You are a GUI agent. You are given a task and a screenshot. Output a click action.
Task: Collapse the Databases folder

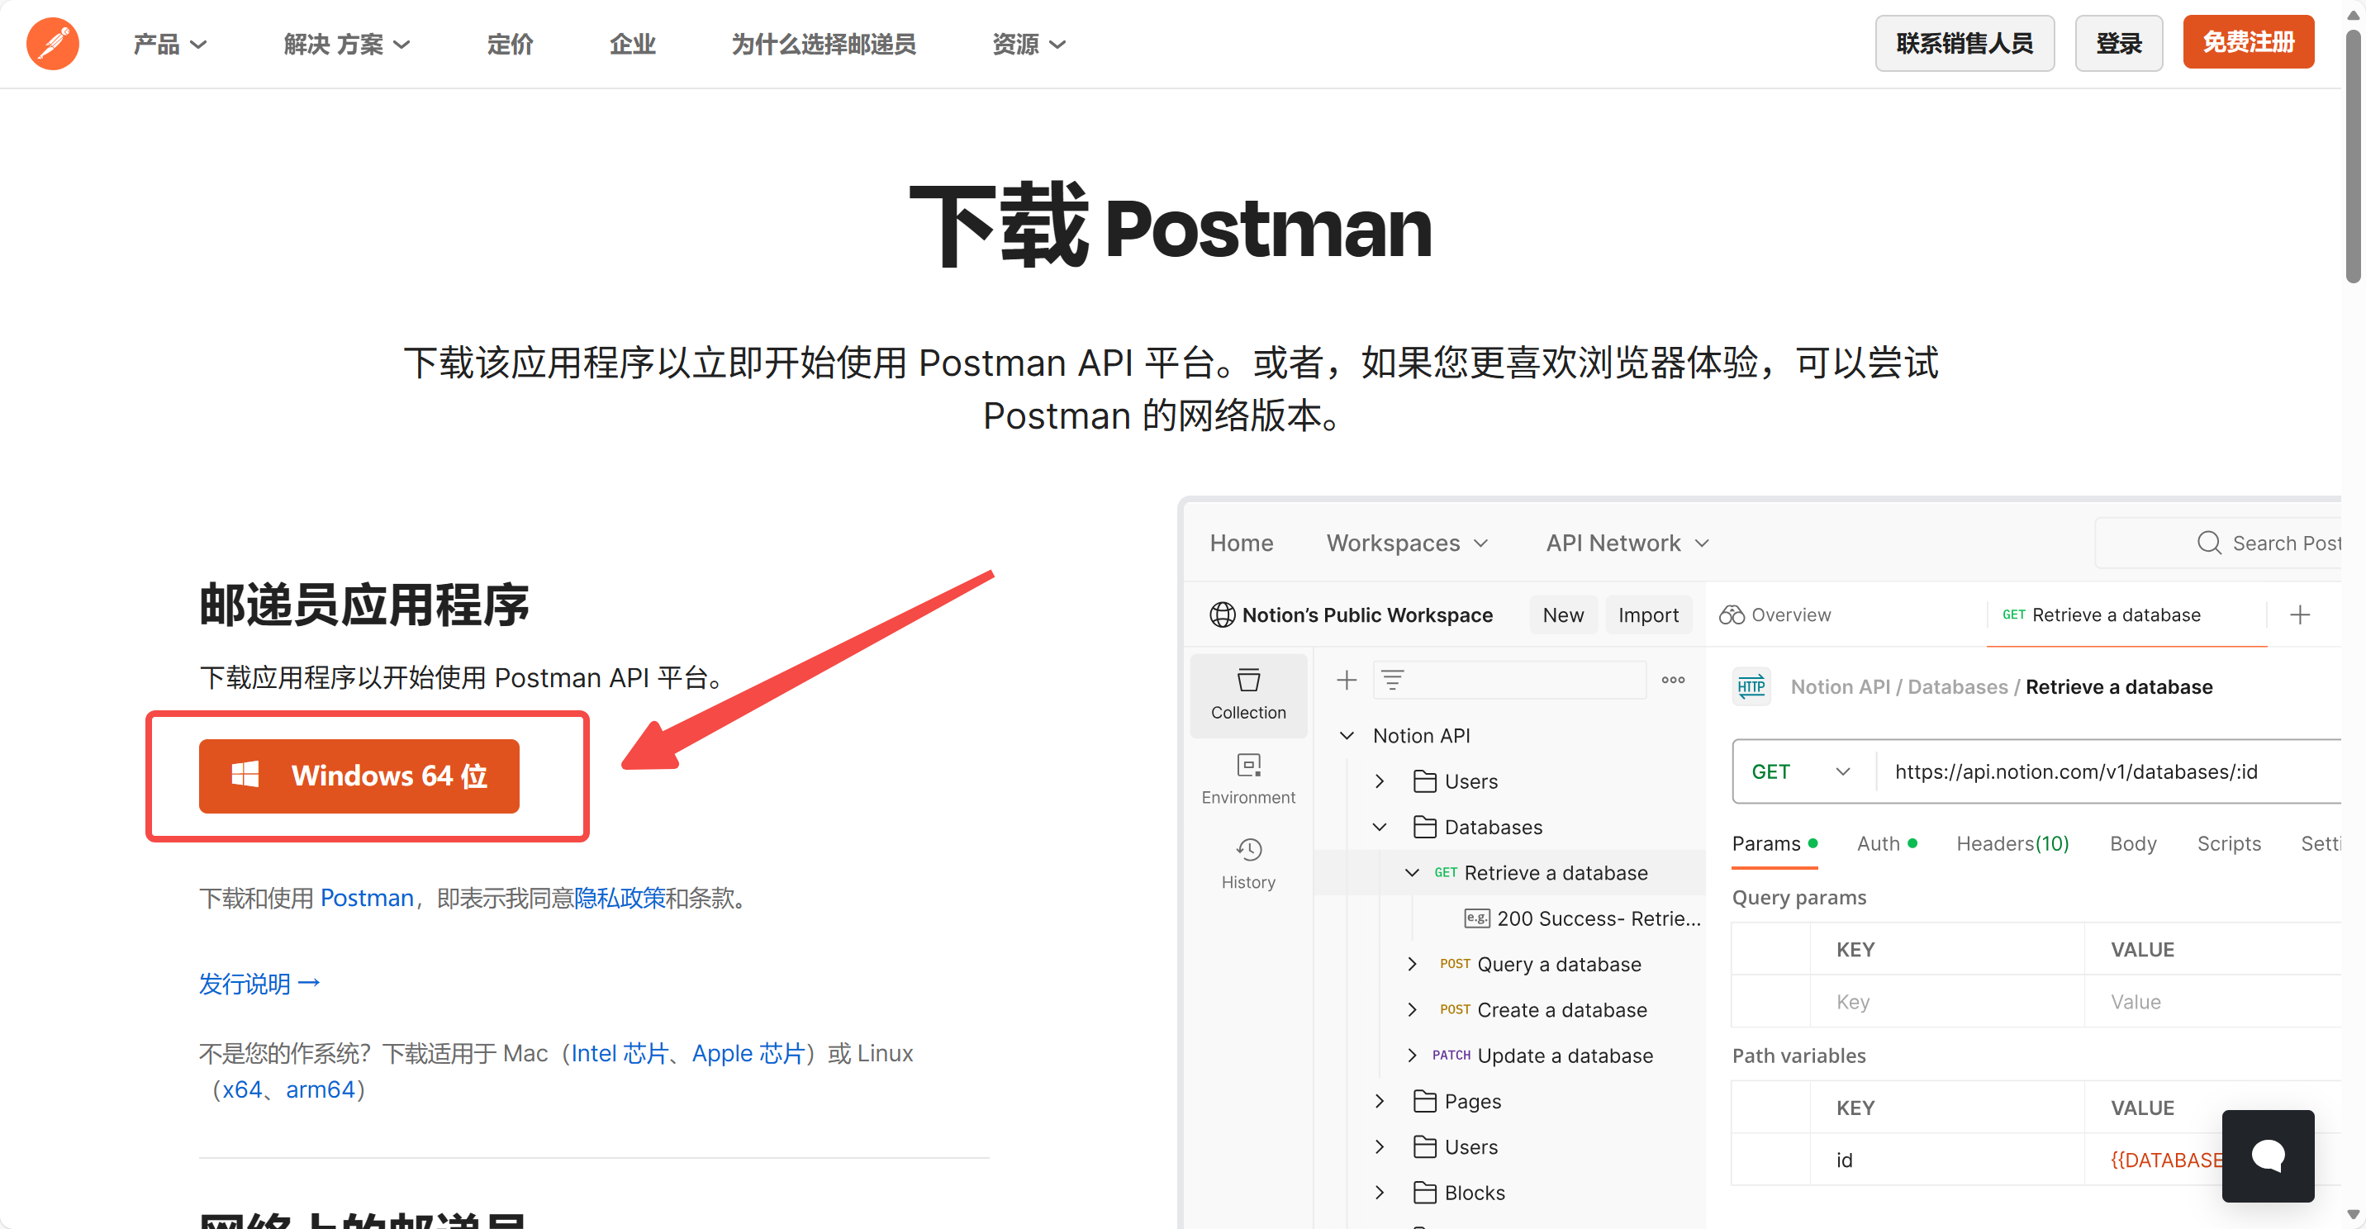click(x=1379, y=827)
